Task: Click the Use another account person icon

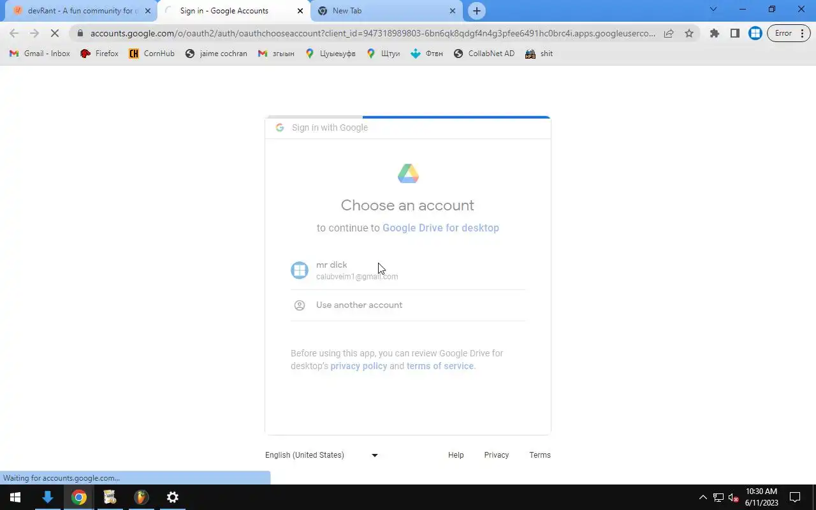Action: coord(300,305)
